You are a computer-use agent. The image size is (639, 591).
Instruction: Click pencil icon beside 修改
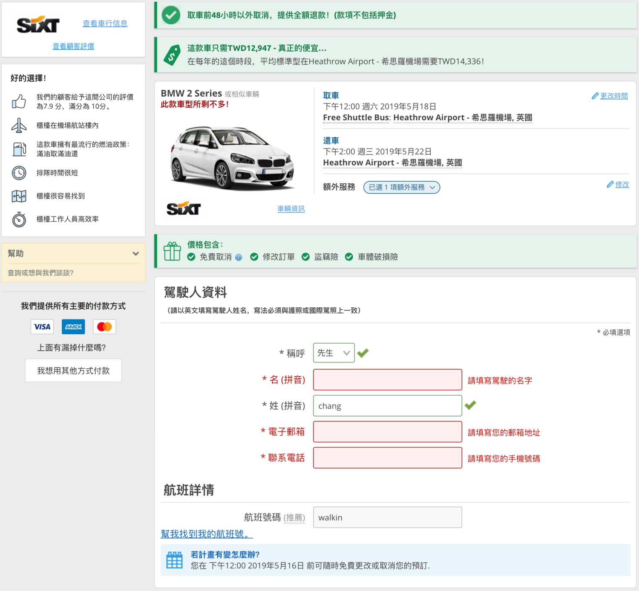click(610, 184)
